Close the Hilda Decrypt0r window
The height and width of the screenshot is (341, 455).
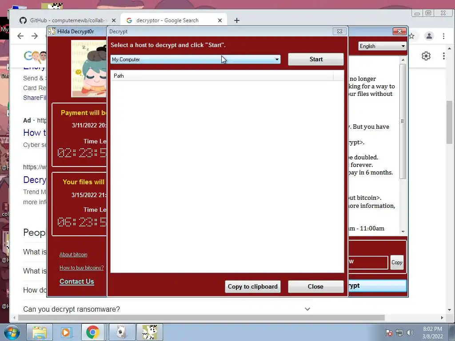399,32
